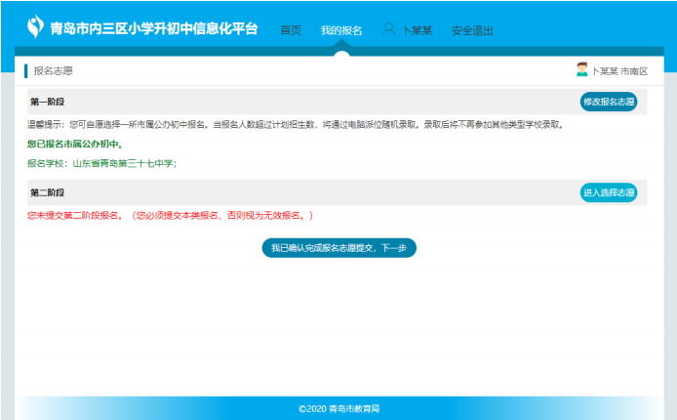Click the user avatar icon beside 卜某某 市南区
Viewport: 677px width, 420px height.
[582, 70]
